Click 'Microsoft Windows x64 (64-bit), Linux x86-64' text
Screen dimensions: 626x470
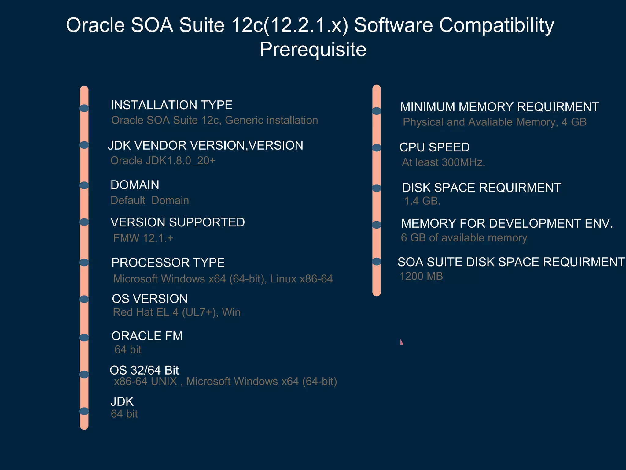223,279
